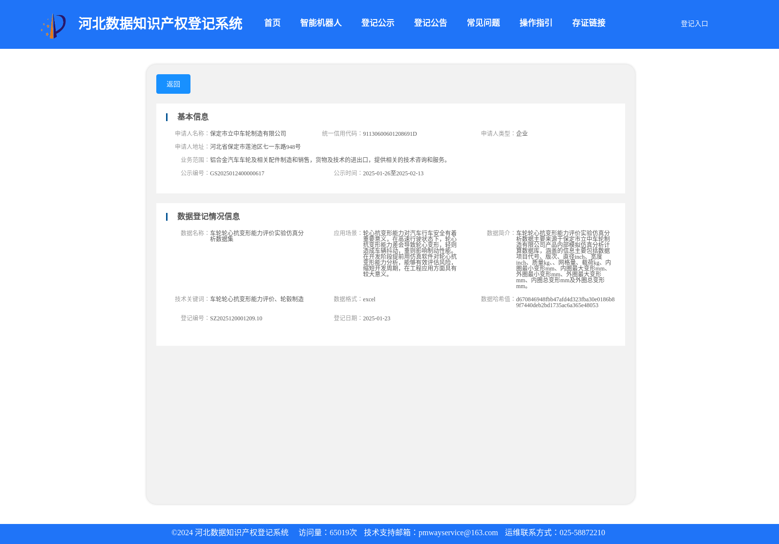The image size is (779, 544).
Task: Go to 登记公告 page
Action: pyautogui.click(x=430, y=23)
